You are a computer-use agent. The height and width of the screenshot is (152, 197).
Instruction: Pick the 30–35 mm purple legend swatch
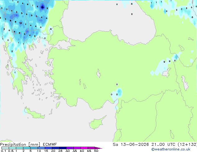coord(70,148)
